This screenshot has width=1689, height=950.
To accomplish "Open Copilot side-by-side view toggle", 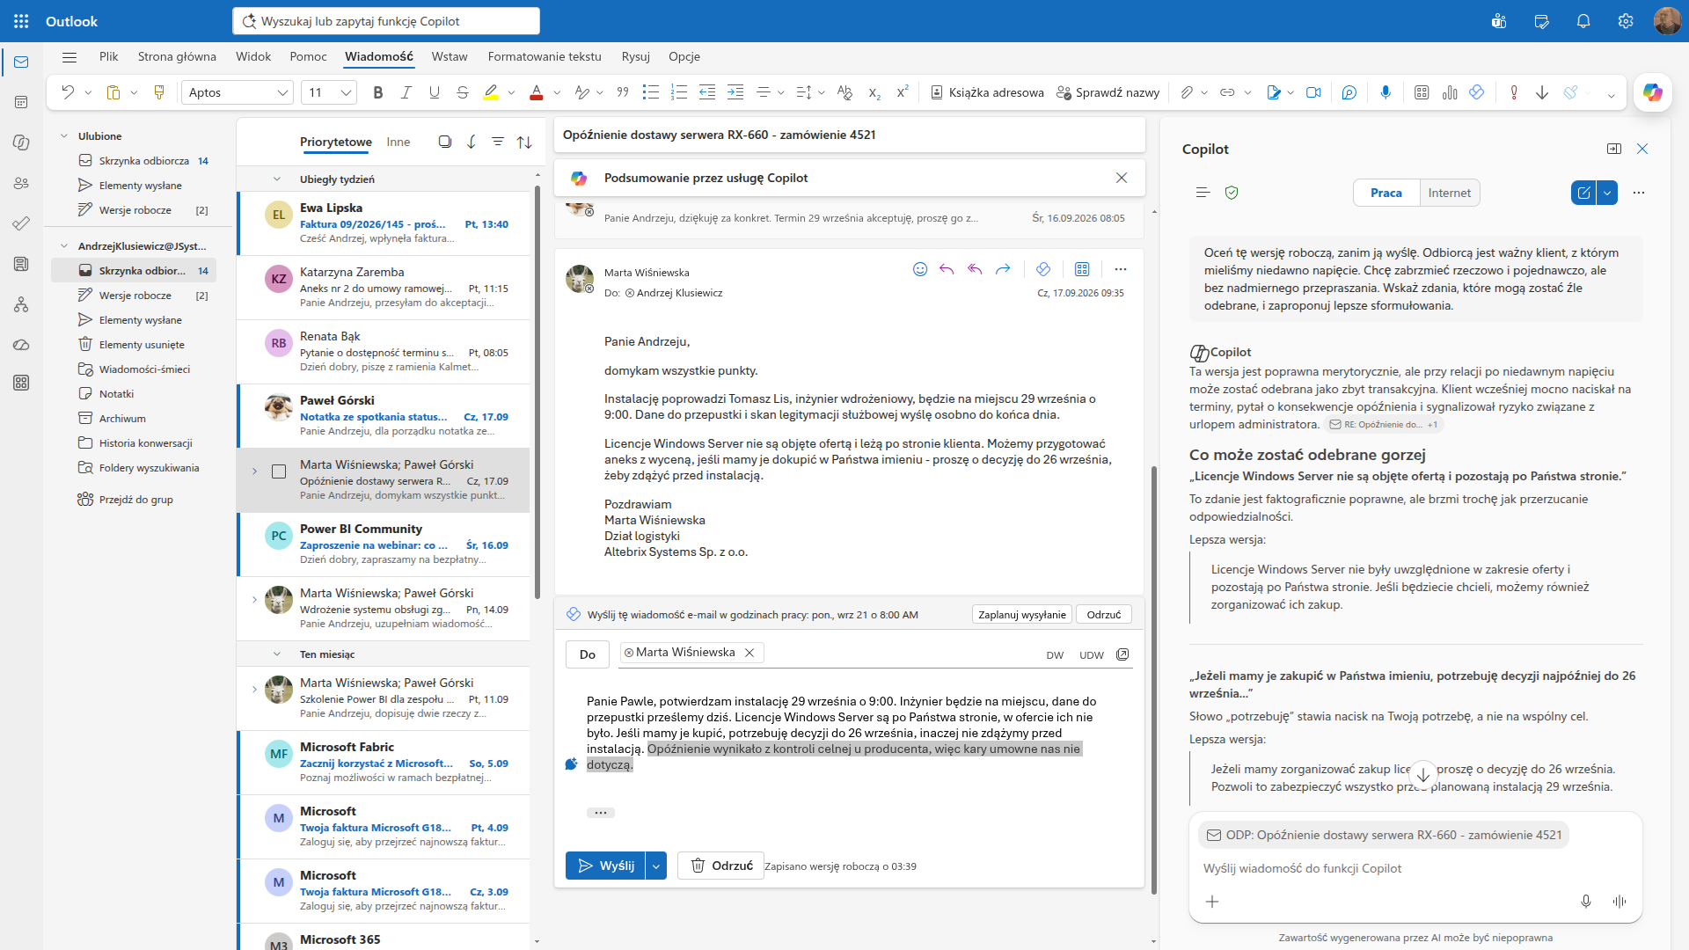I will pos(1614,149).
